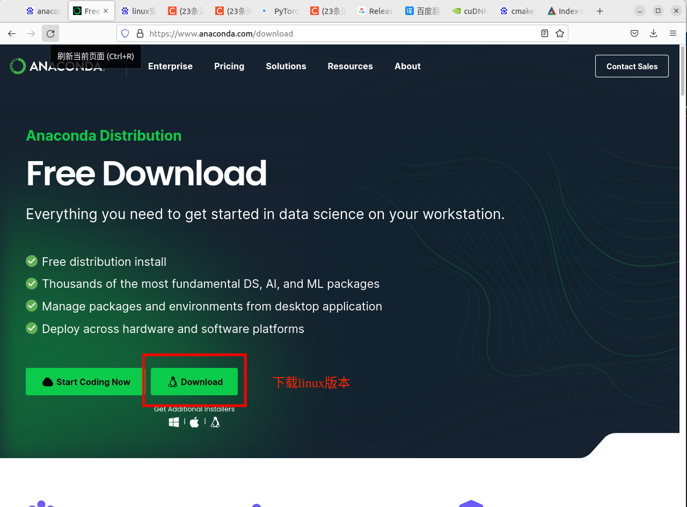Click the URL address bar
This screenshot has height=507, width=687.
coord(342,33)
